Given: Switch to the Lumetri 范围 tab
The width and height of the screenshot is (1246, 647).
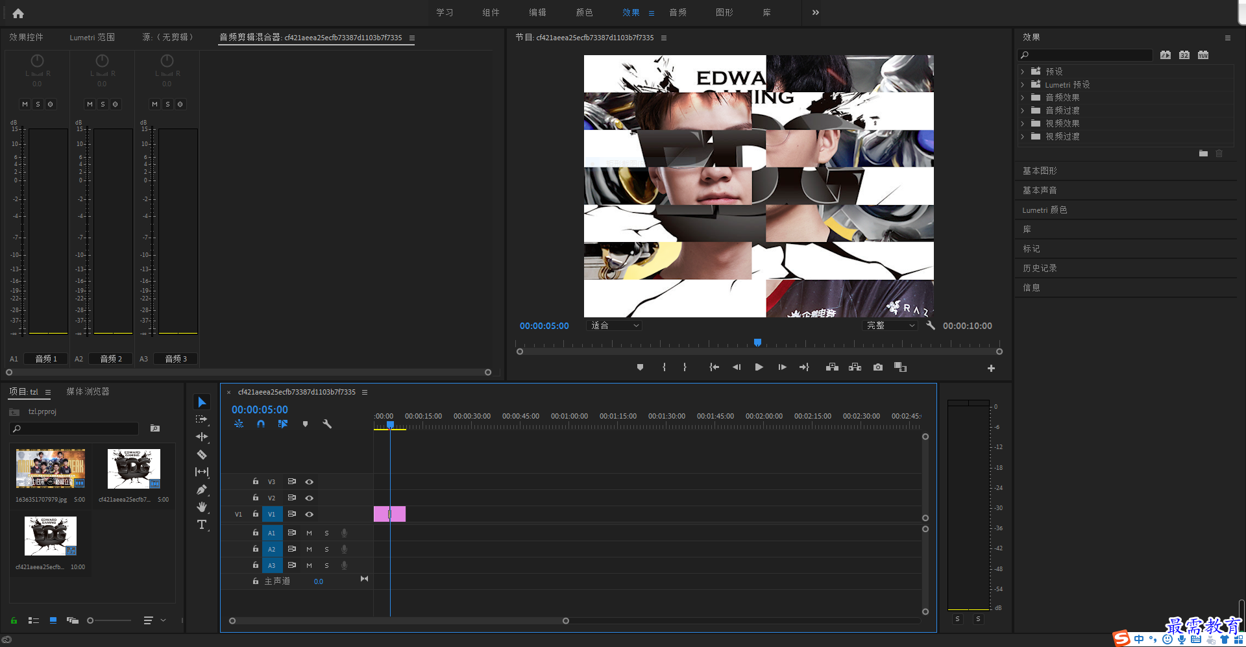Looking at the screenshot, I should (92, 37).
